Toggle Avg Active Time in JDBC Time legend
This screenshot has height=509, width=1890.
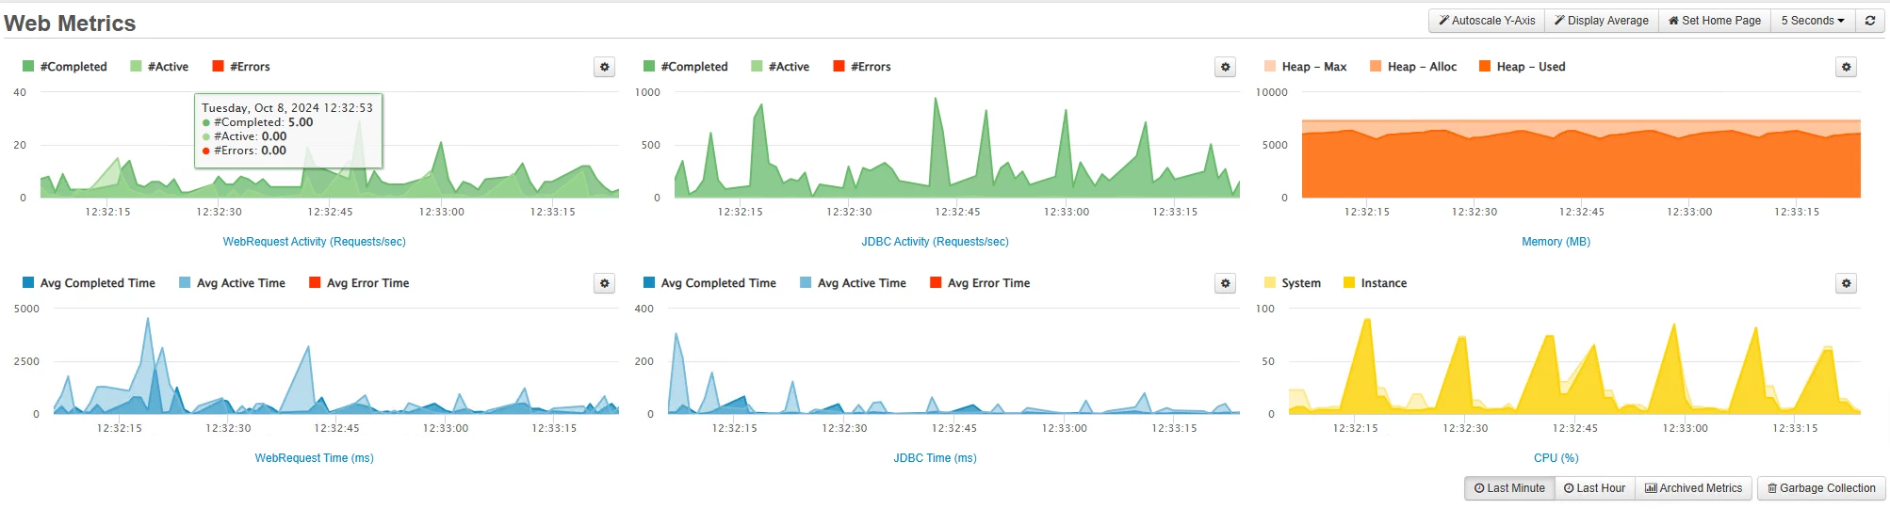tap(853, 283)
